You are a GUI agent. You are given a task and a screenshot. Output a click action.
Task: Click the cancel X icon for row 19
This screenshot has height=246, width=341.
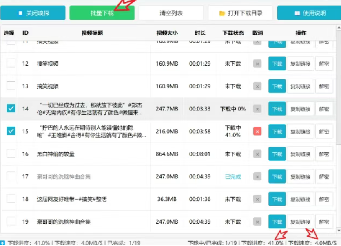(x=257, y=222)
